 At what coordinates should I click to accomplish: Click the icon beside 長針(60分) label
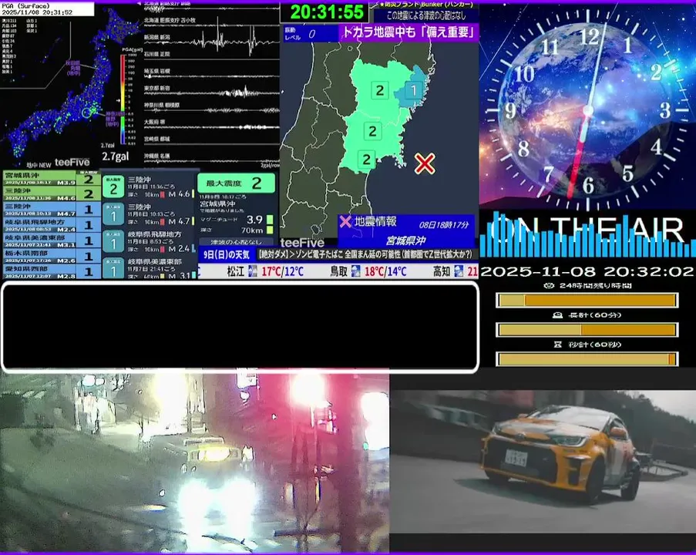click(557, 314)
